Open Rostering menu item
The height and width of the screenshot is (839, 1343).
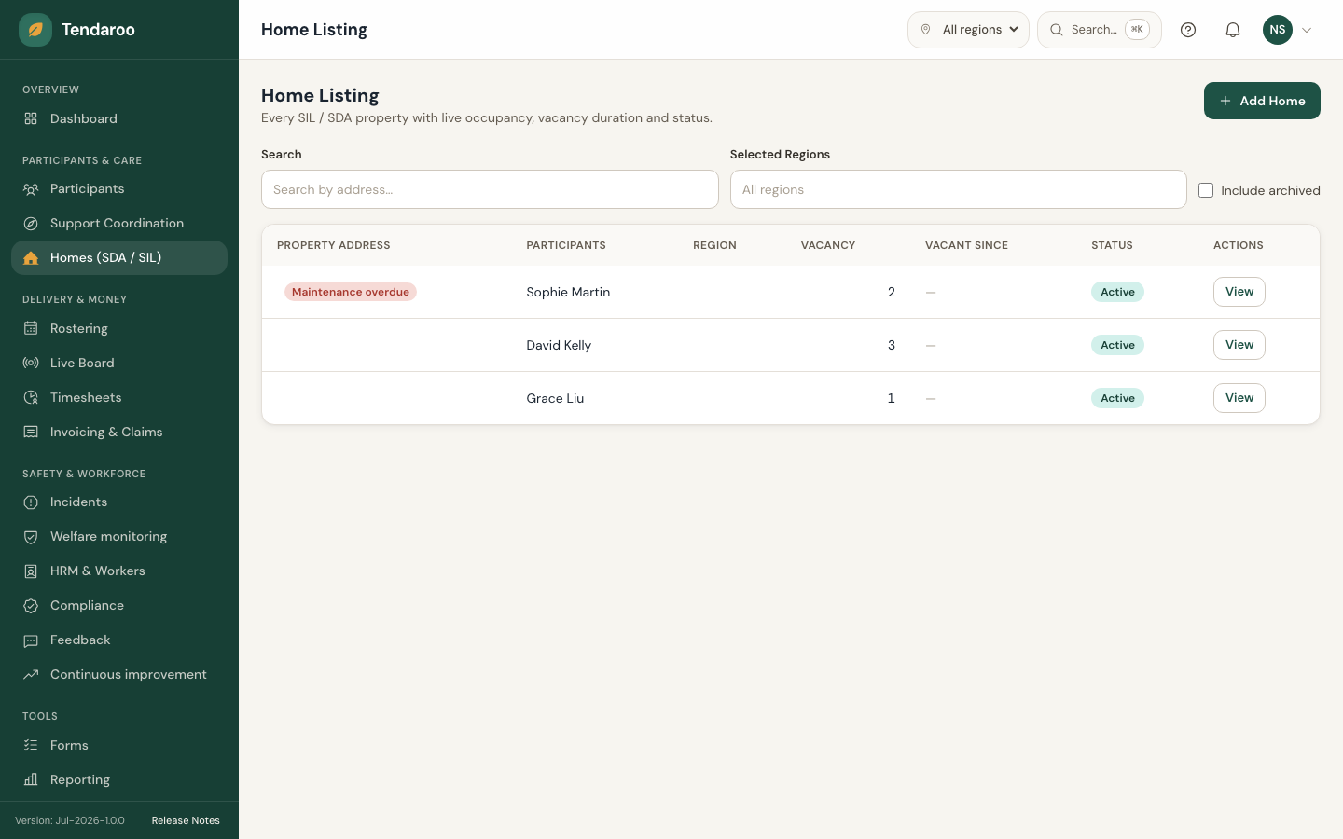[119, 328]
